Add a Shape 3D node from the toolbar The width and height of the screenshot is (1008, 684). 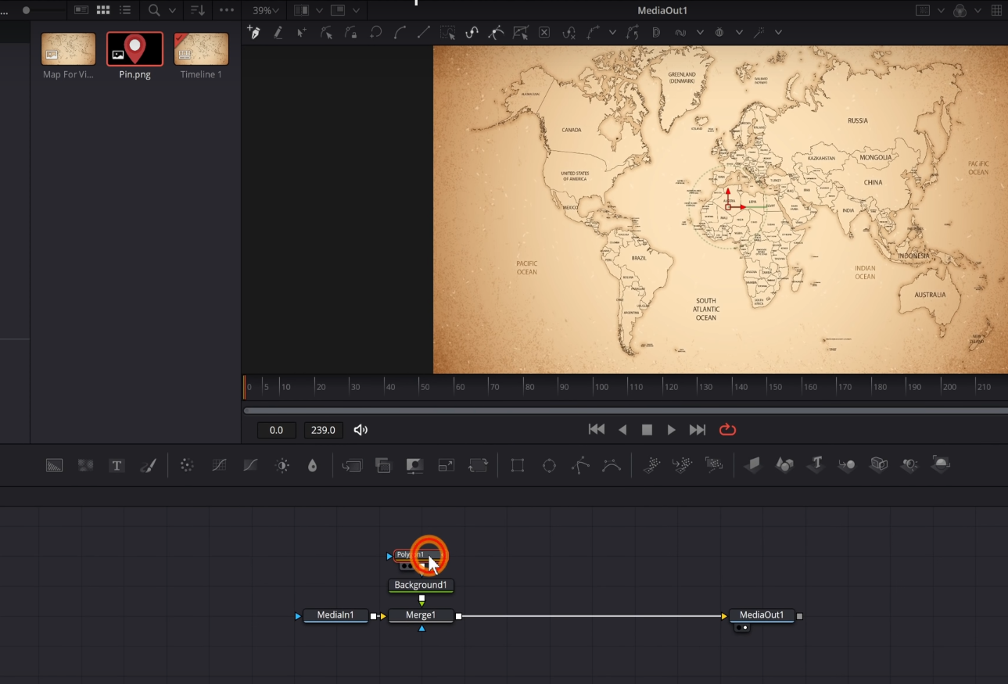click(784, 464)
